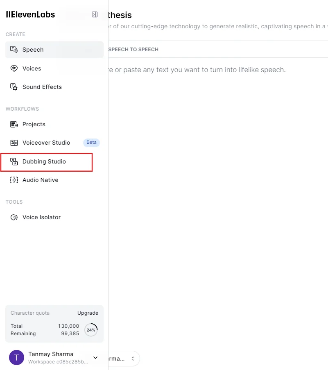Open Projects workflow label
The image size is (328, 370).
[x=34, y=124]
